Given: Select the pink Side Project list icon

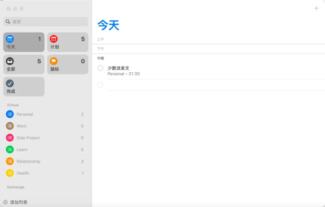Looking at the screenshot, I should (10, 138).
